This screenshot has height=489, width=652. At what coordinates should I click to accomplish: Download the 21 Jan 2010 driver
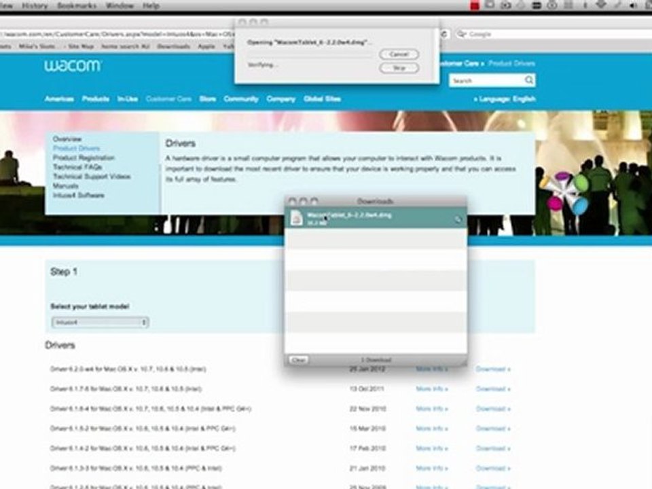pos(493,468)
